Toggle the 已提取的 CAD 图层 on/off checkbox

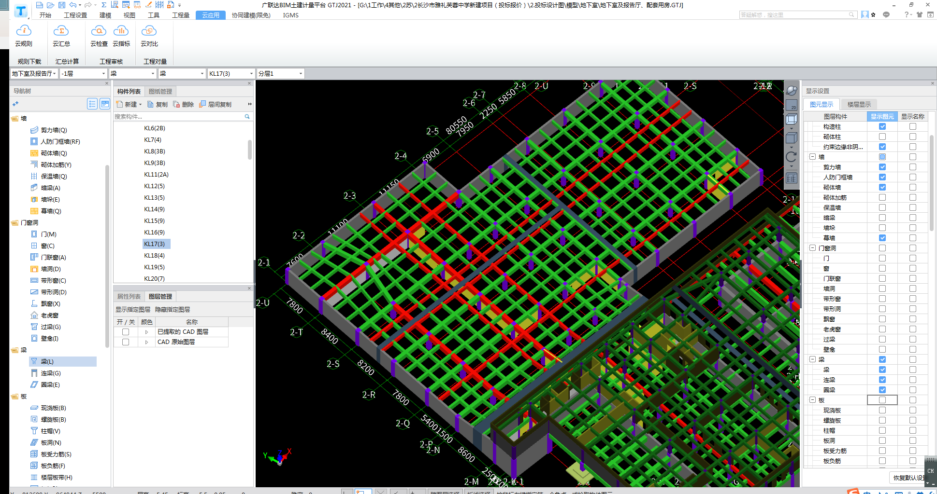click(126, 332)
